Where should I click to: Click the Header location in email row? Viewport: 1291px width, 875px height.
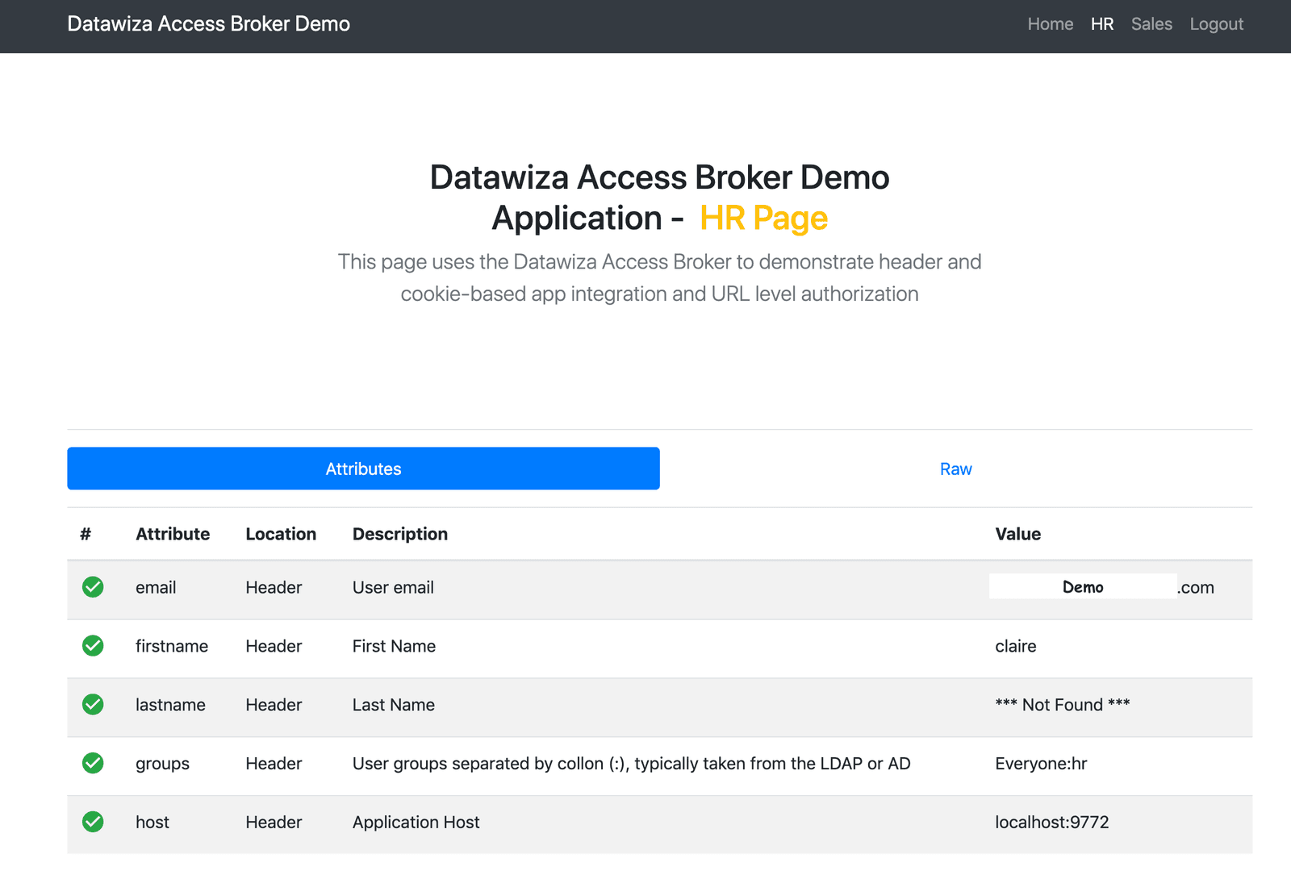tap(274, 587)
